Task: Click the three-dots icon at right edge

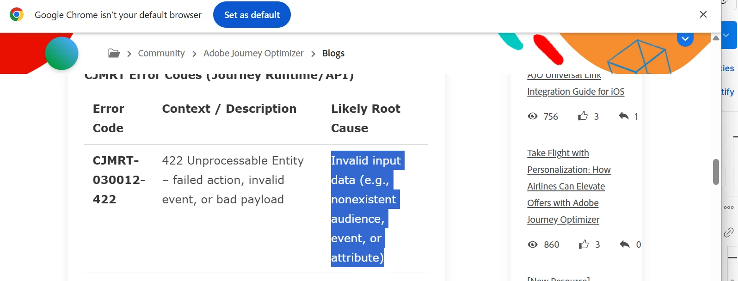Action: (729, 208)
